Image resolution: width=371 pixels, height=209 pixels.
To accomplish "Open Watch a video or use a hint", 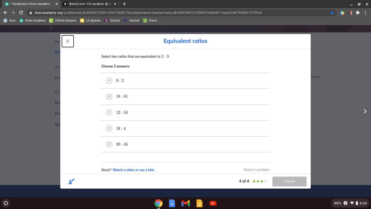I will (134, 170).
